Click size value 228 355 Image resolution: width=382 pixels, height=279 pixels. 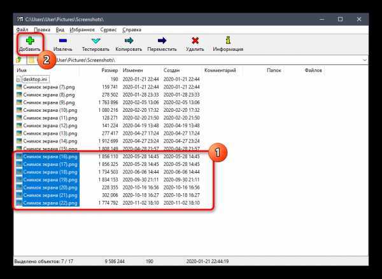pyautogui.click(x=110, y=187)
